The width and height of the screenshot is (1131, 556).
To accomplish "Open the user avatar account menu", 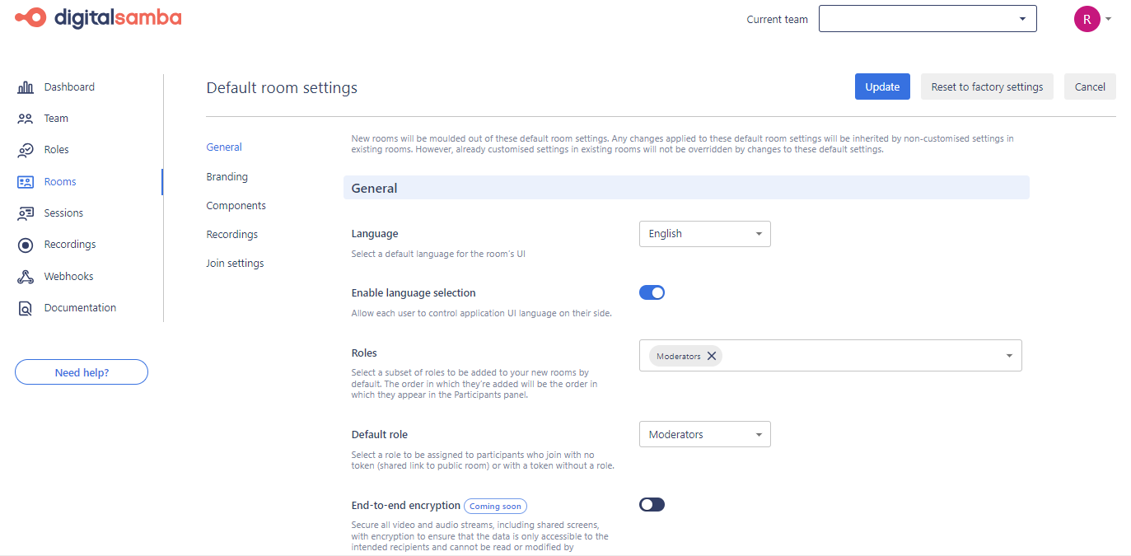I will pos(1087,19).
